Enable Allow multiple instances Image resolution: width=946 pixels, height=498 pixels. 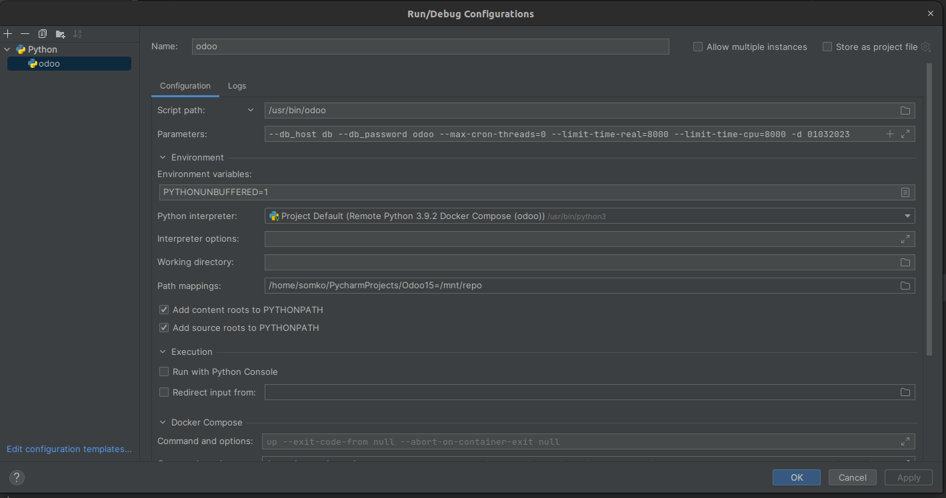(697, 47)
